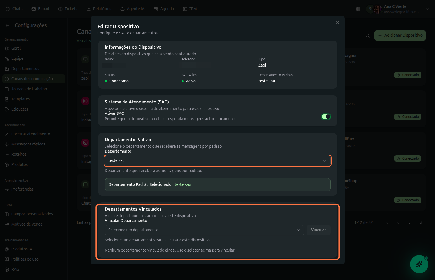435x280 pixels.
Task: Open the Relatórios tab
Action: pyautogui.click(x=99, y=9)
